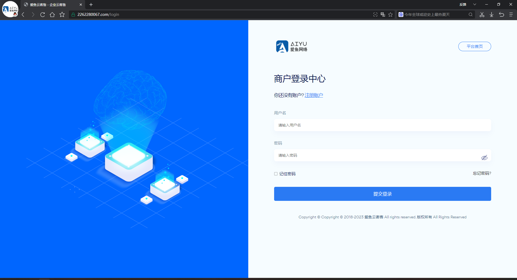Open the downloads arrow icon
Screen dimensions: 517x280
[x=492, y=15]
